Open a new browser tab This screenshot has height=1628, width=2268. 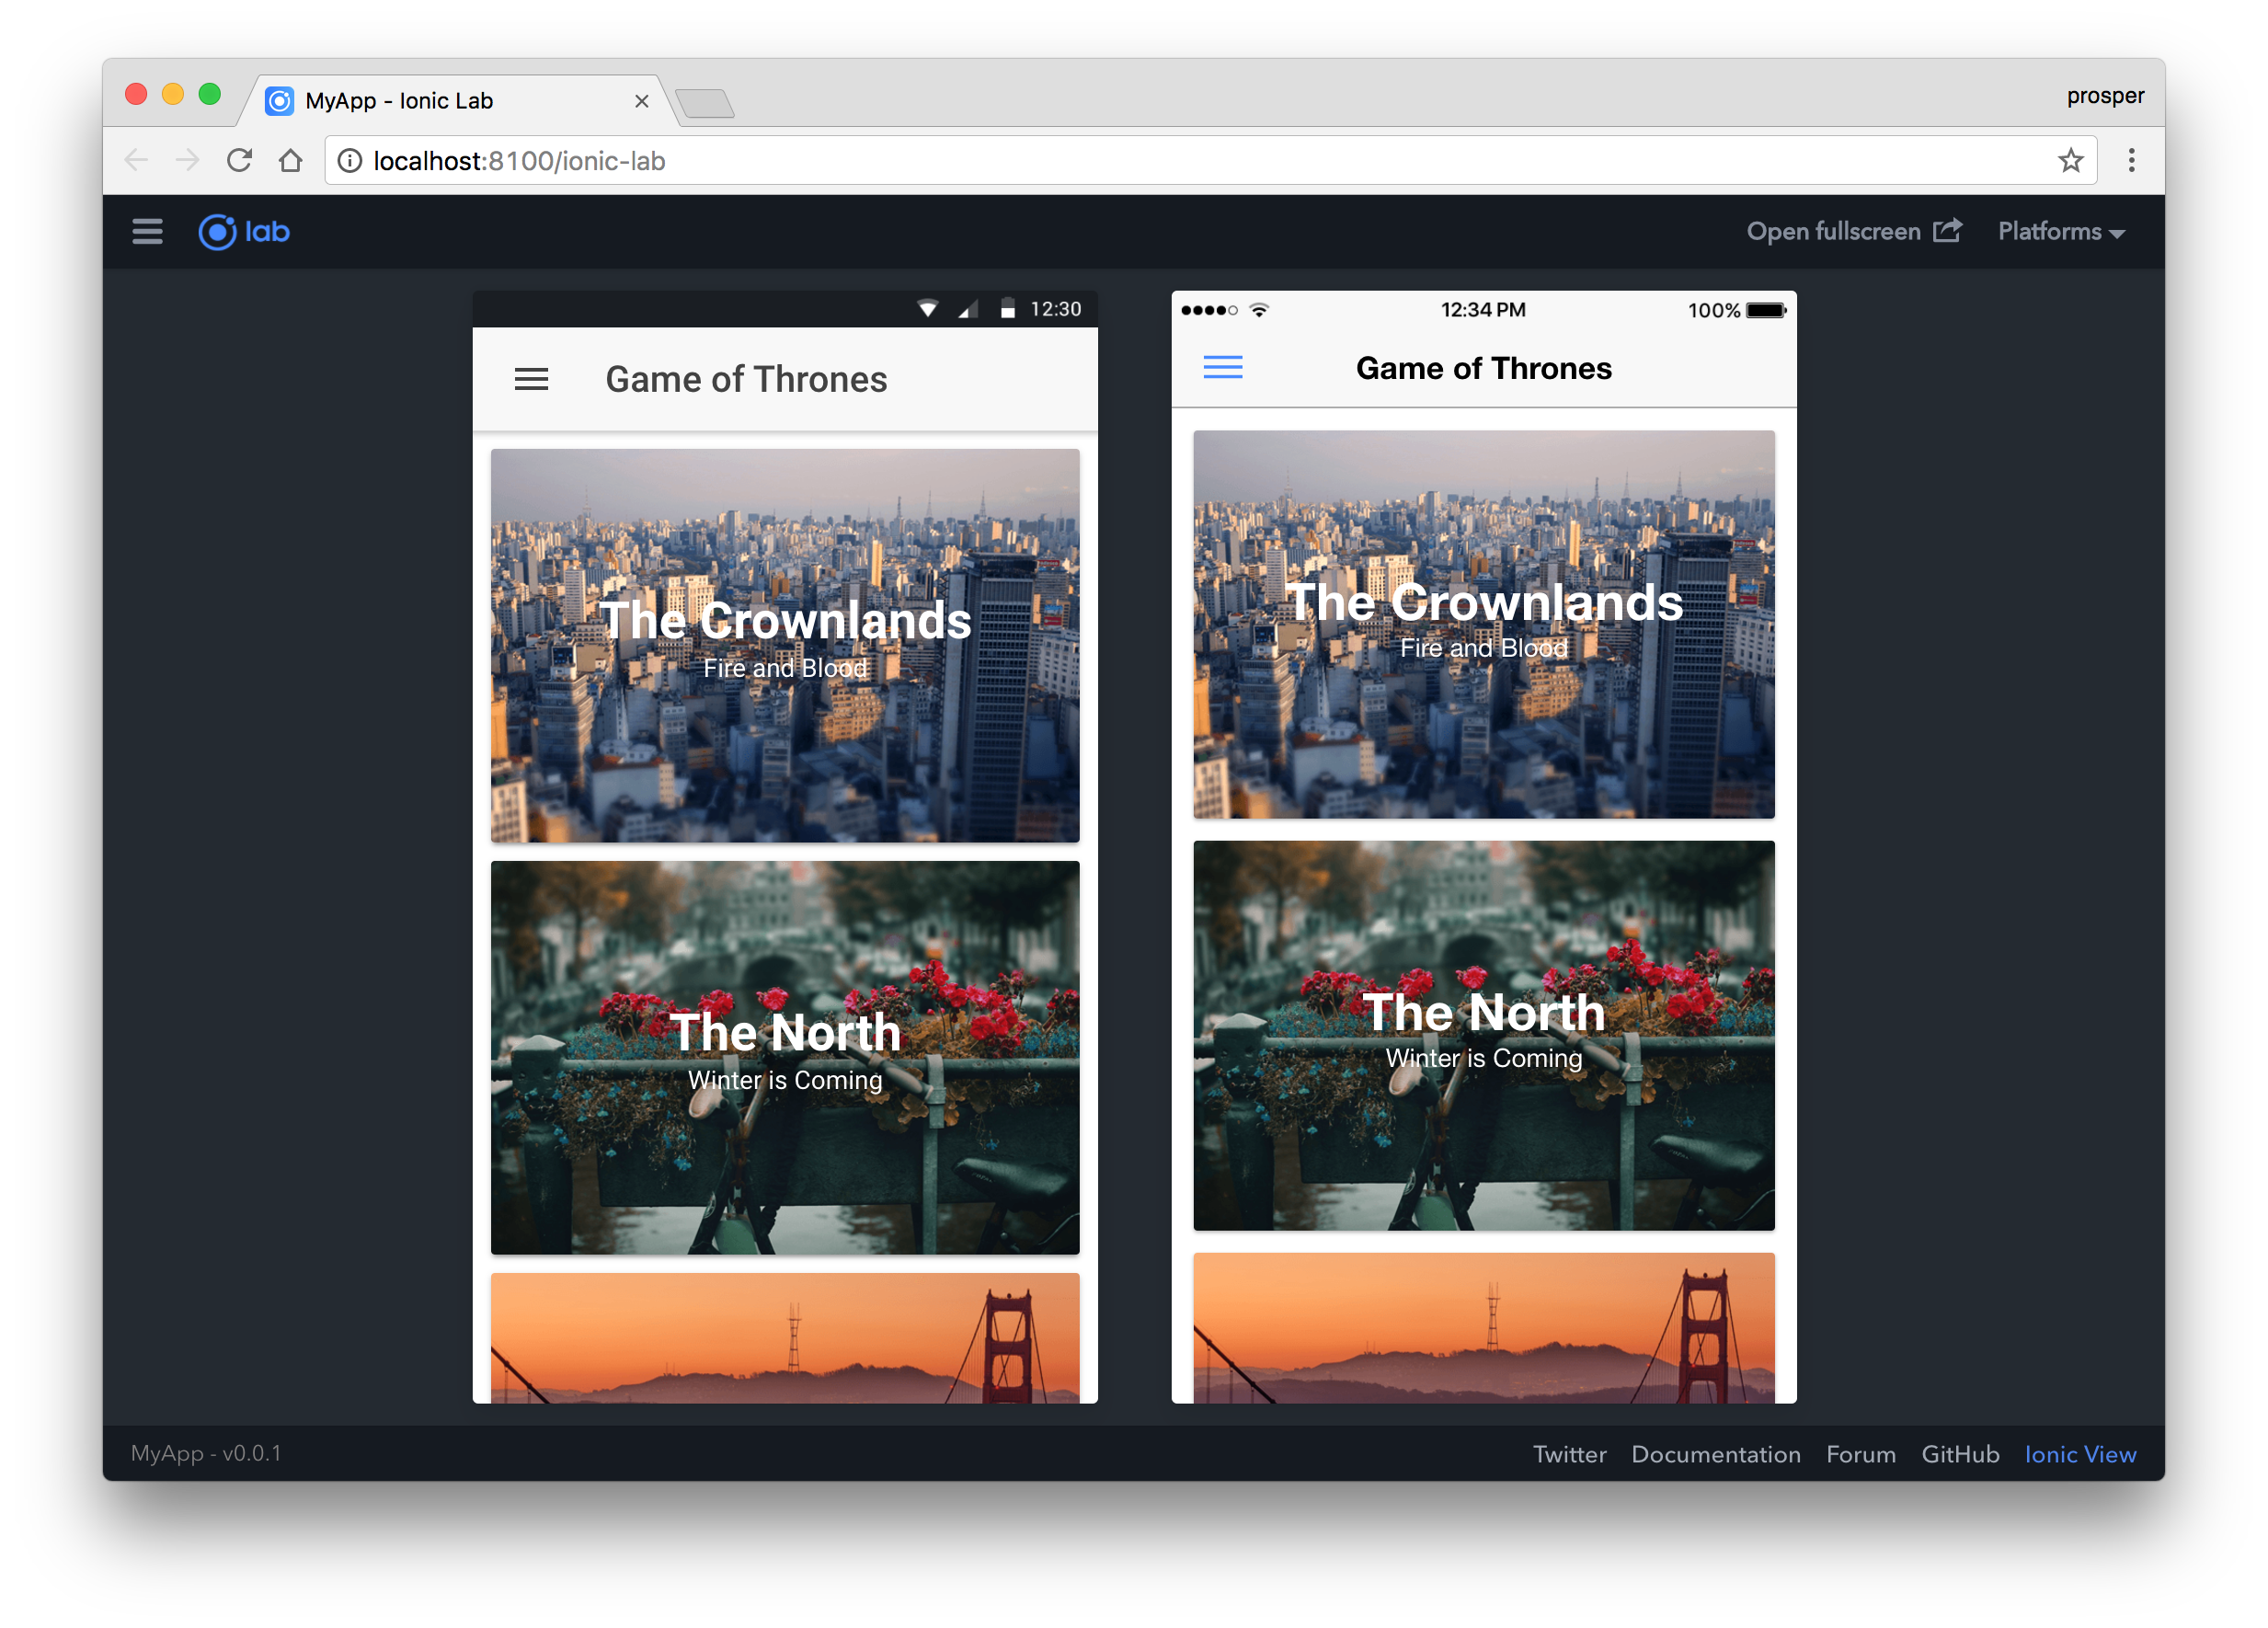pos(705,103)
